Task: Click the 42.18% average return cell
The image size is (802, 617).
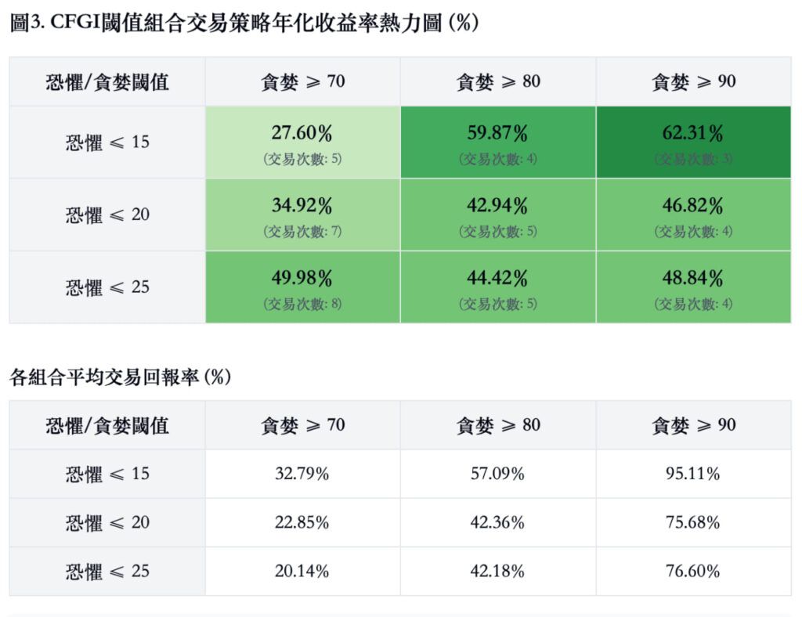Action: 497,571
